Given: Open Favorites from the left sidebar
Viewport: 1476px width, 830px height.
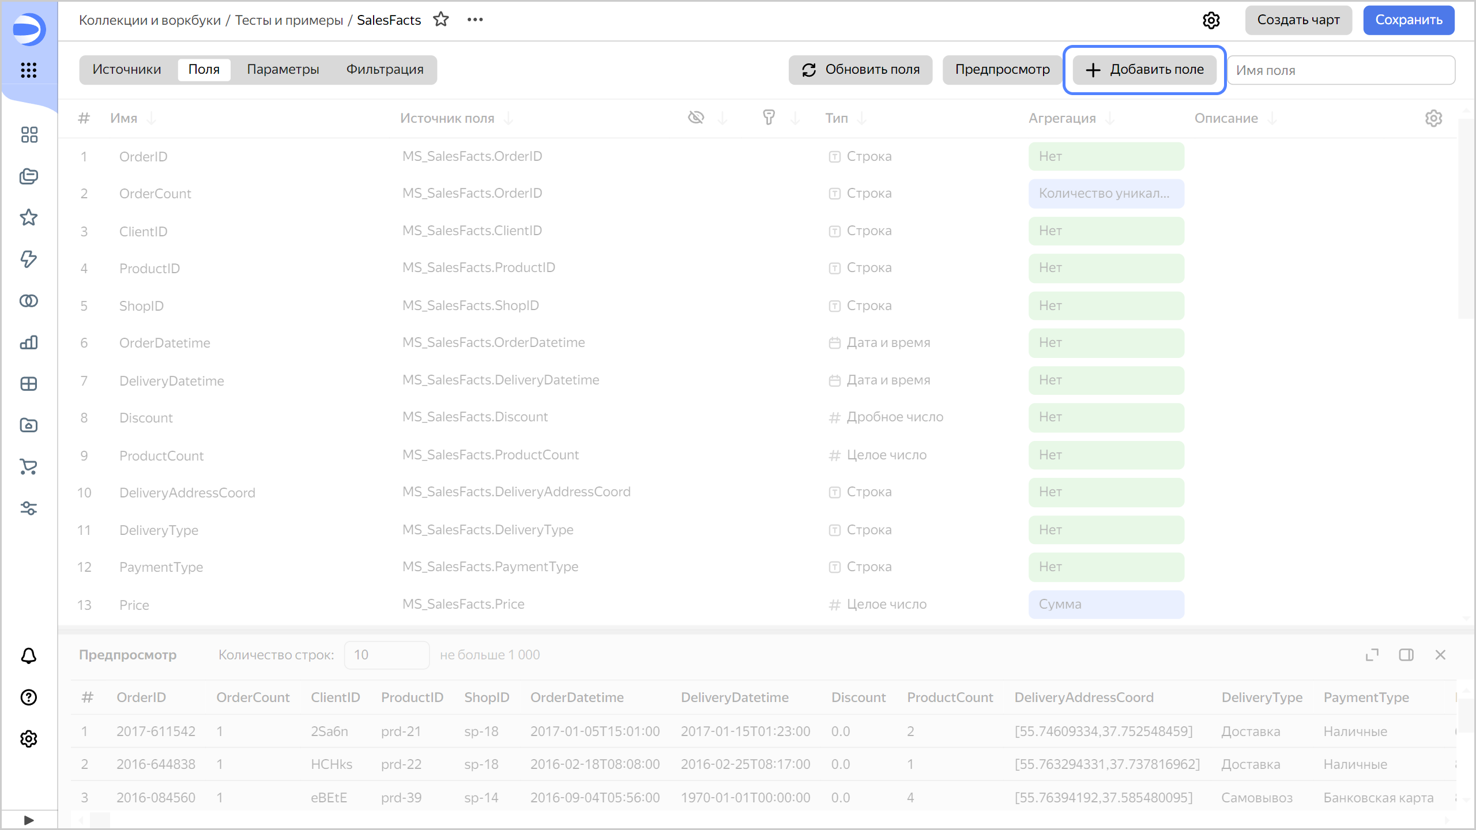Looking at the screenshot, I should 29,218.
